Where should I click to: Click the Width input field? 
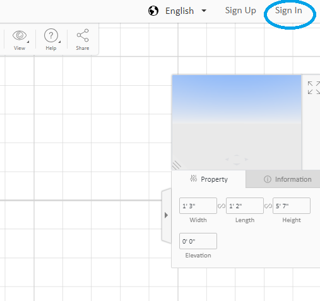(198, 206)
